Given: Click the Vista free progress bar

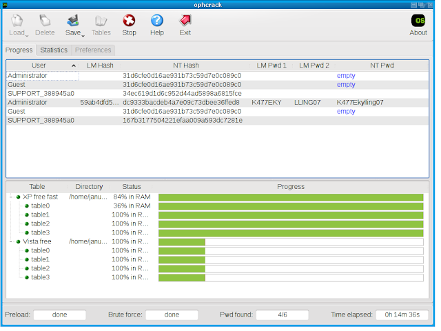Looking at the screenshot, I should (x=291, y=242).
